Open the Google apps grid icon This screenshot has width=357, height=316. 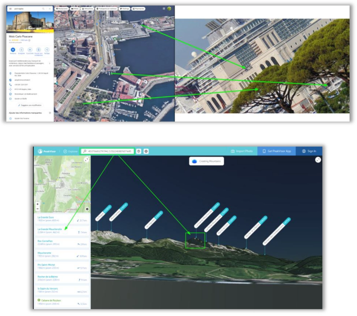pyautogui.click(x=164, y=8)
